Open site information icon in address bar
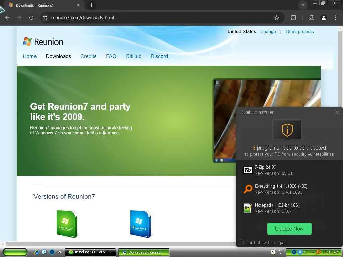This screenshot has height=257, width=343. pos(45,18)
